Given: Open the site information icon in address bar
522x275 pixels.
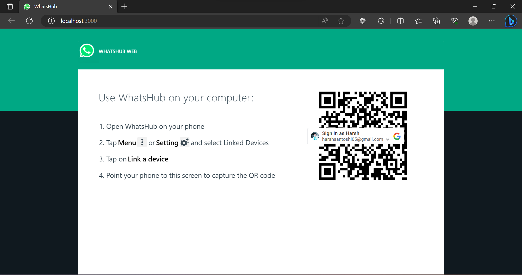Looking at the screenshot, I should pos(51,21).
